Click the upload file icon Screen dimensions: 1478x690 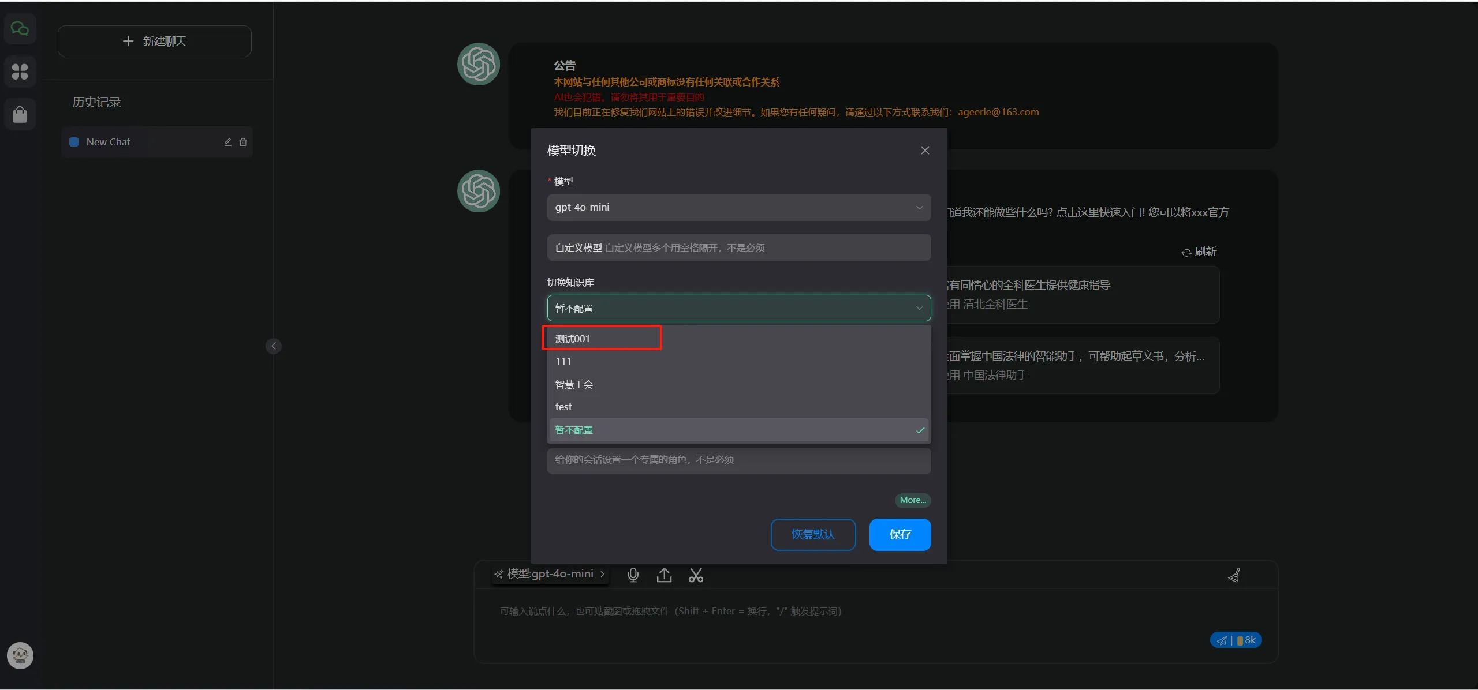pos(664,575)
